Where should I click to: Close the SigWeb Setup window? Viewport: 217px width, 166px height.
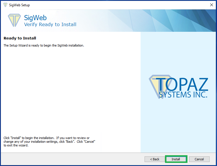tap(212, 5)
